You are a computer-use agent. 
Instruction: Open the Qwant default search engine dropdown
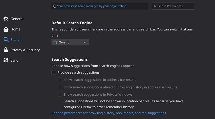point(70,42)
